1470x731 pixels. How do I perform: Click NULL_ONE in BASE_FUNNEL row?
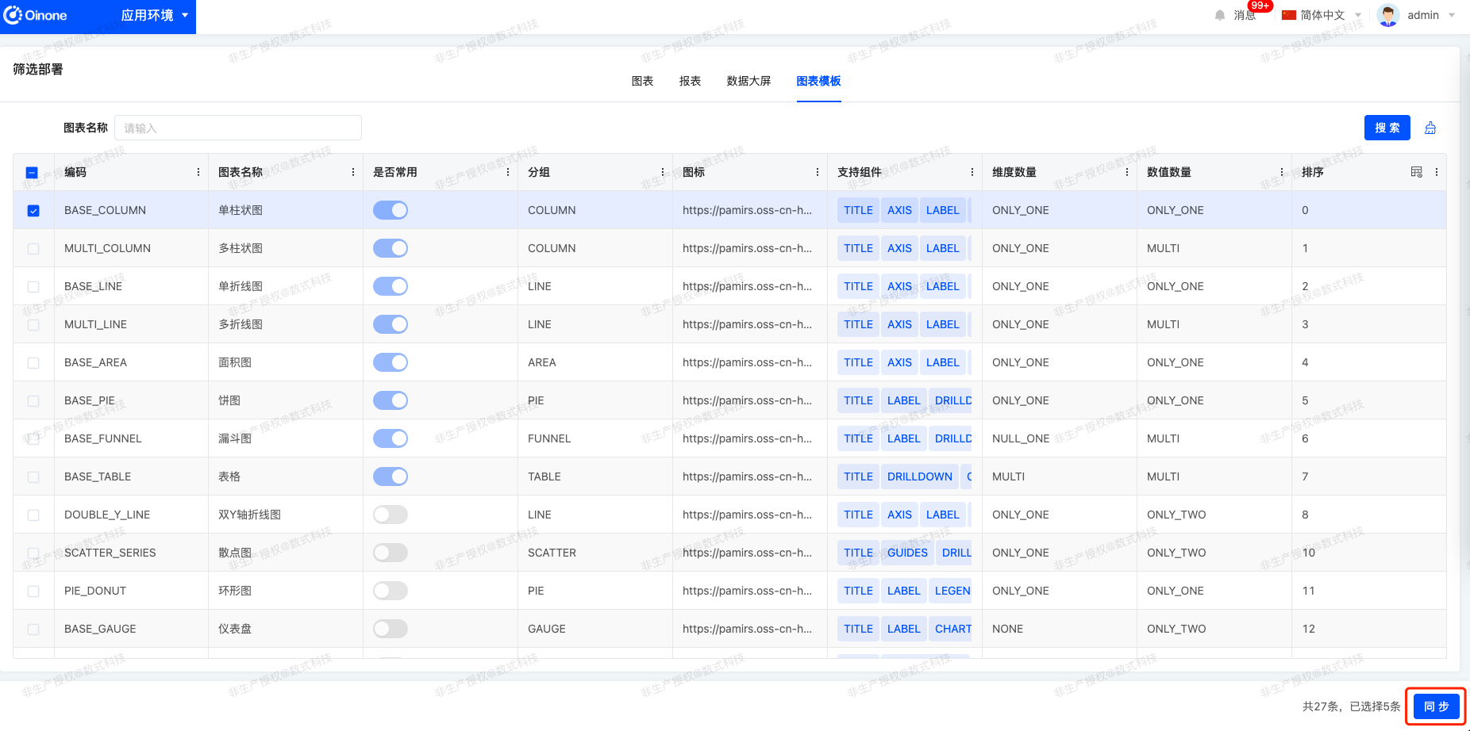pos(1021,438)
